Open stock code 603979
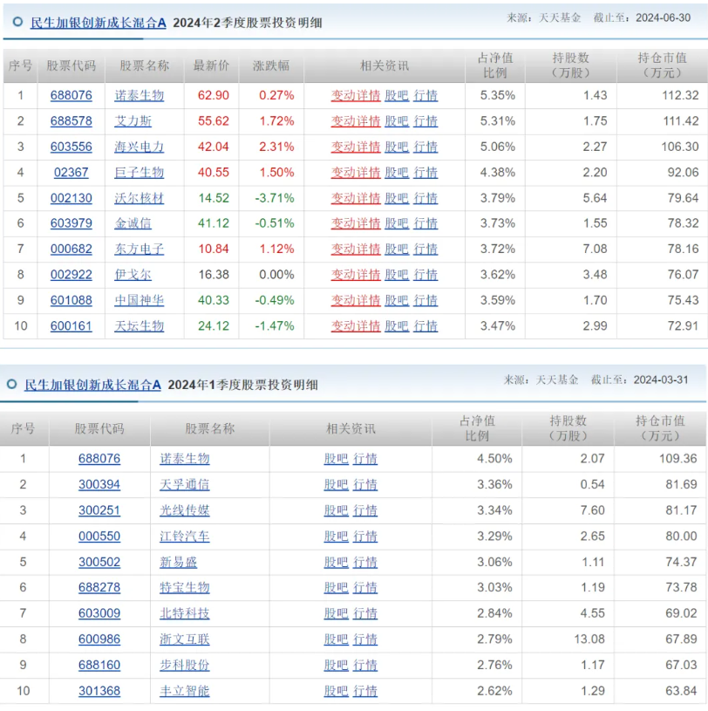Screen dimensions: 708x711 point(71,223)
